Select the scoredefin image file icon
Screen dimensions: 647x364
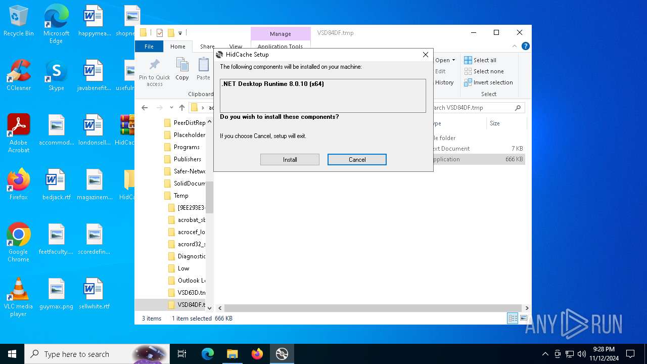tap(94, 239)
